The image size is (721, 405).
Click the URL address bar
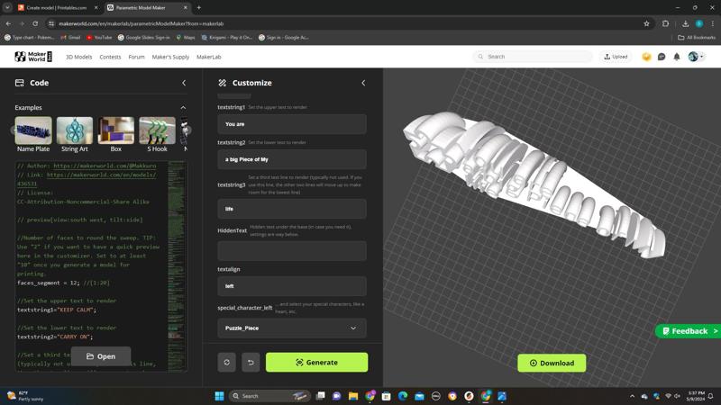pyautogui.click(x=345, y=23)
